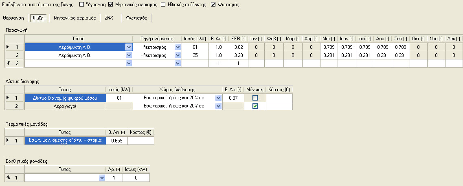Viewport: 463px width, 186px height.
Task: Open Χώρος διέλευσης dropdown for Αεραγωγοί row
Action: click(219, 106)
